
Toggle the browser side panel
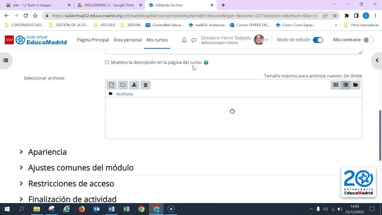tap(356, 16)
